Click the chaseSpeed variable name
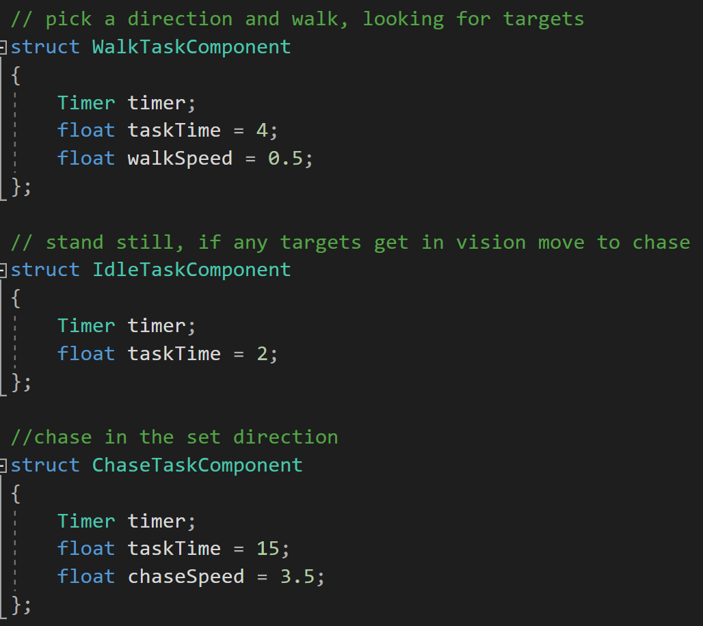Screen dimensions: 703x626 185,577
